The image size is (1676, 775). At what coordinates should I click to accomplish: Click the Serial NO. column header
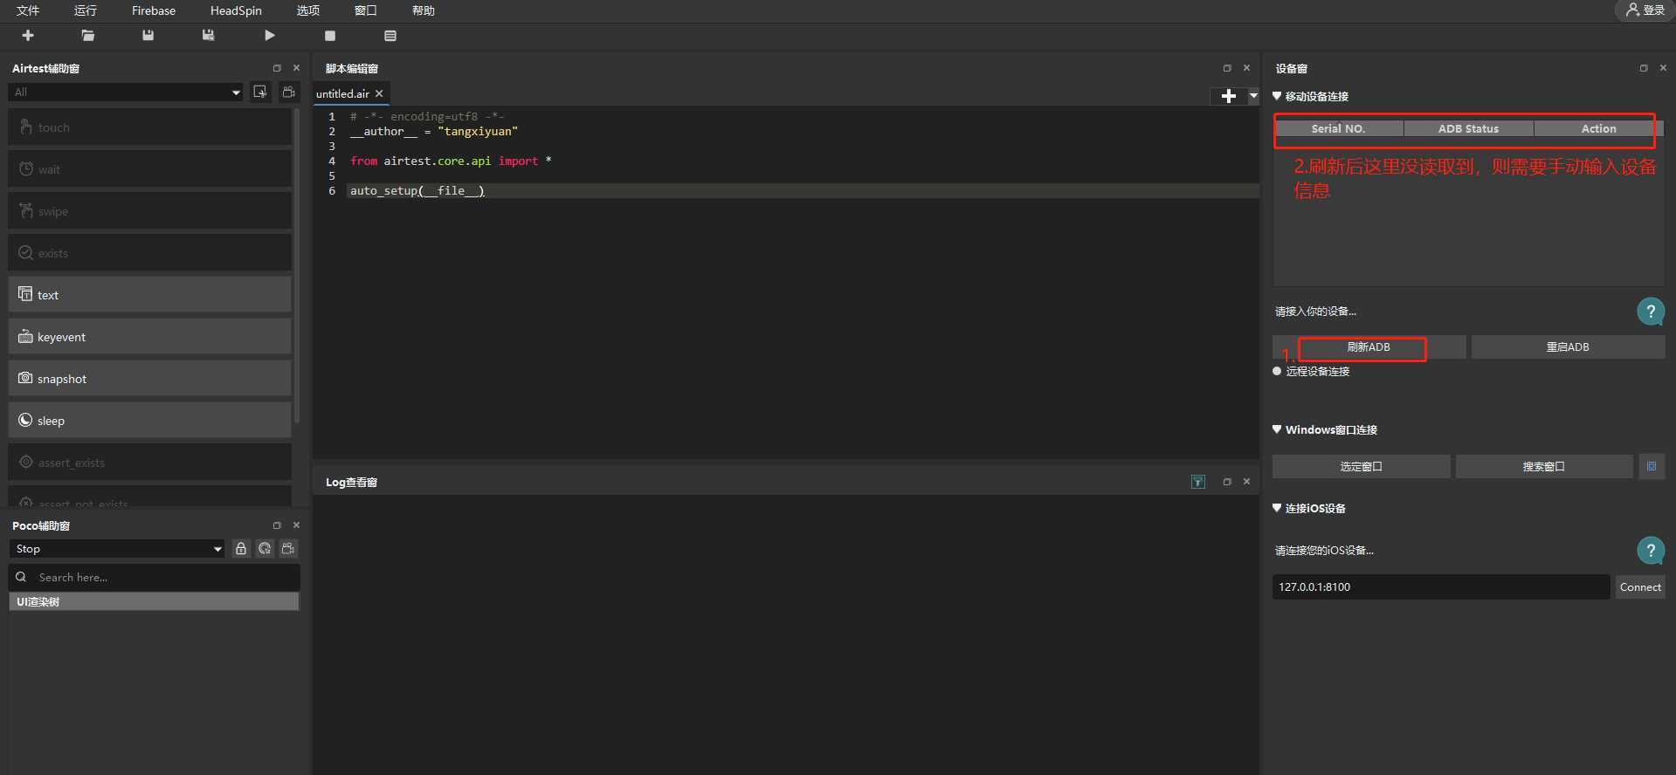pos(1338,128)
